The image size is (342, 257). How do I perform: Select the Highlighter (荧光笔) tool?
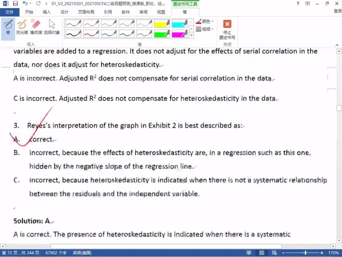22,27
